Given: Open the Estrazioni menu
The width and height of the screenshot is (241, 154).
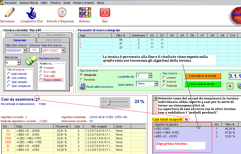Looking at the screenshot, I should coord(11,3).
